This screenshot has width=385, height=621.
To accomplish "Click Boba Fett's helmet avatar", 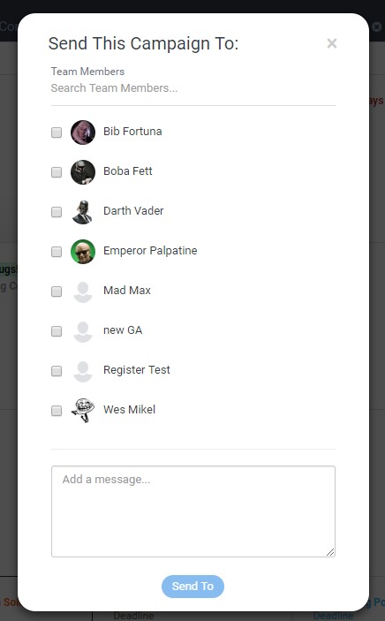I will (x=83, y=172).
